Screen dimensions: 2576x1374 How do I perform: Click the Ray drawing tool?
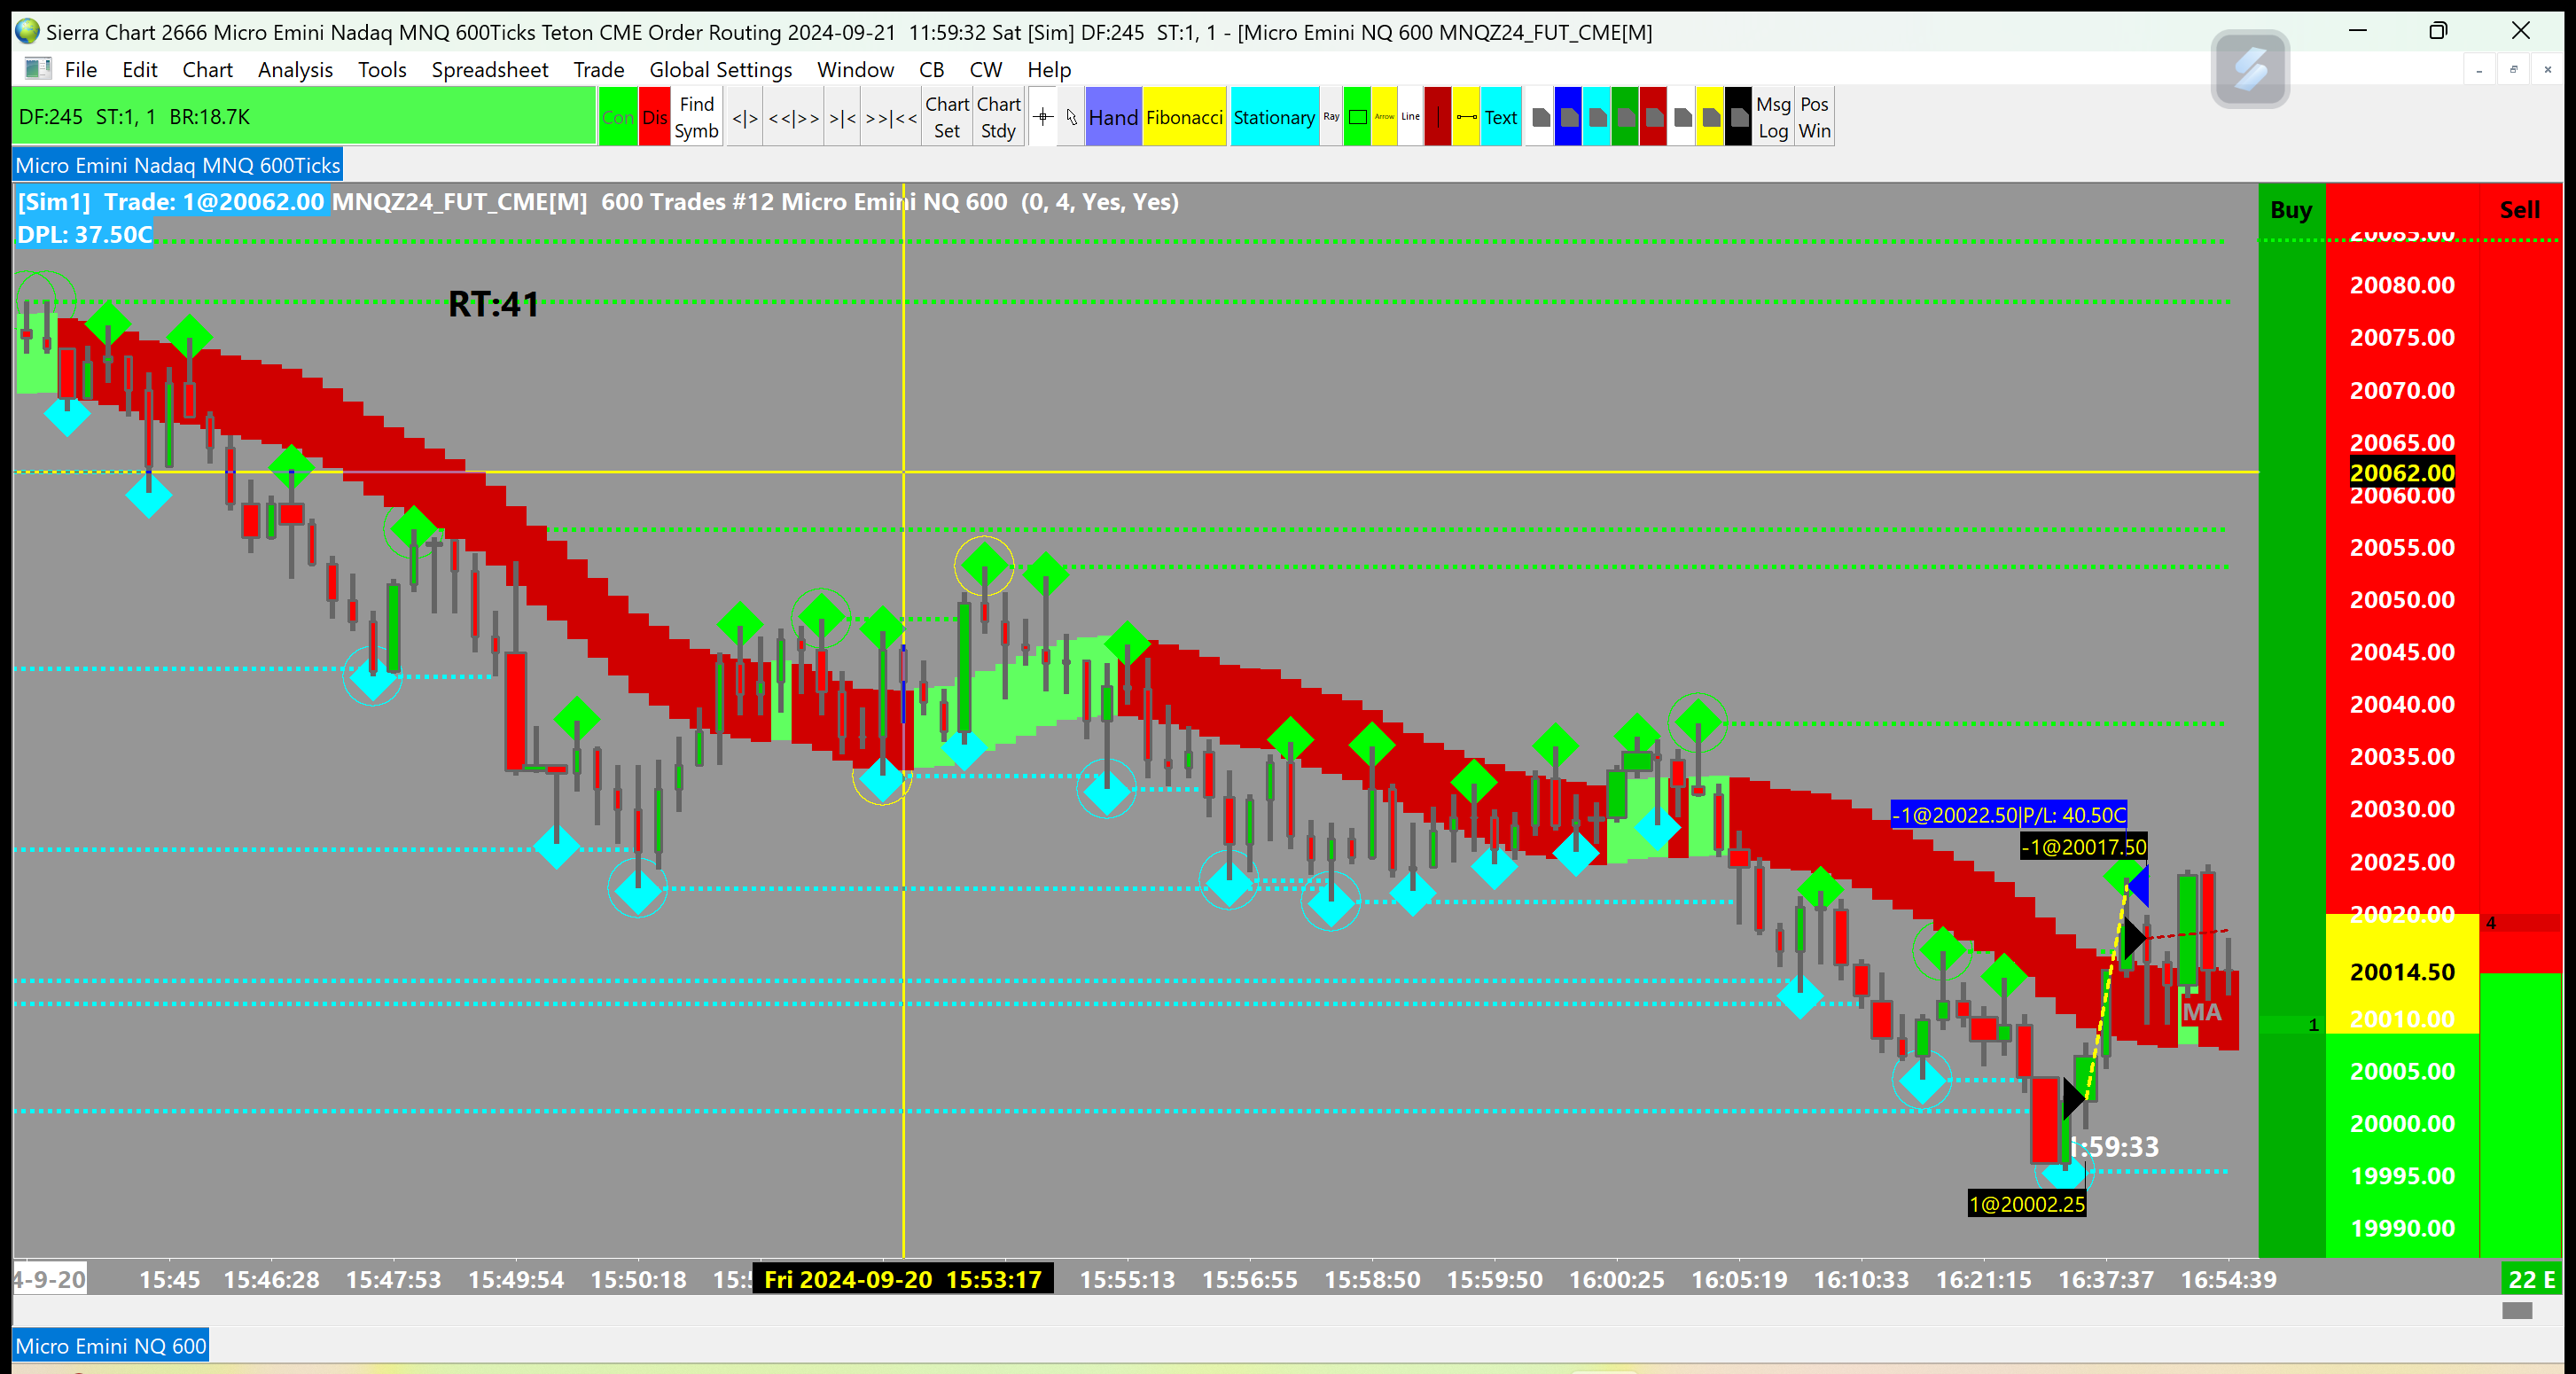tap(1331, 117)
